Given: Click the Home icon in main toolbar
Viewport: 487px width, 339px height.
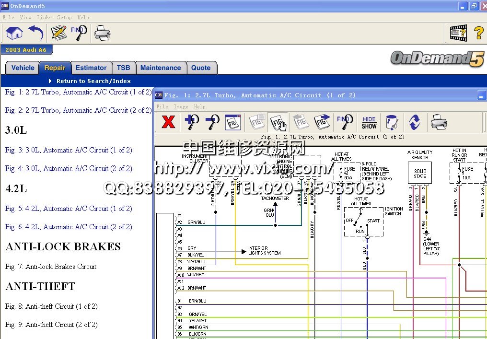Looking at the screenshot, I should tap(14, 33).
